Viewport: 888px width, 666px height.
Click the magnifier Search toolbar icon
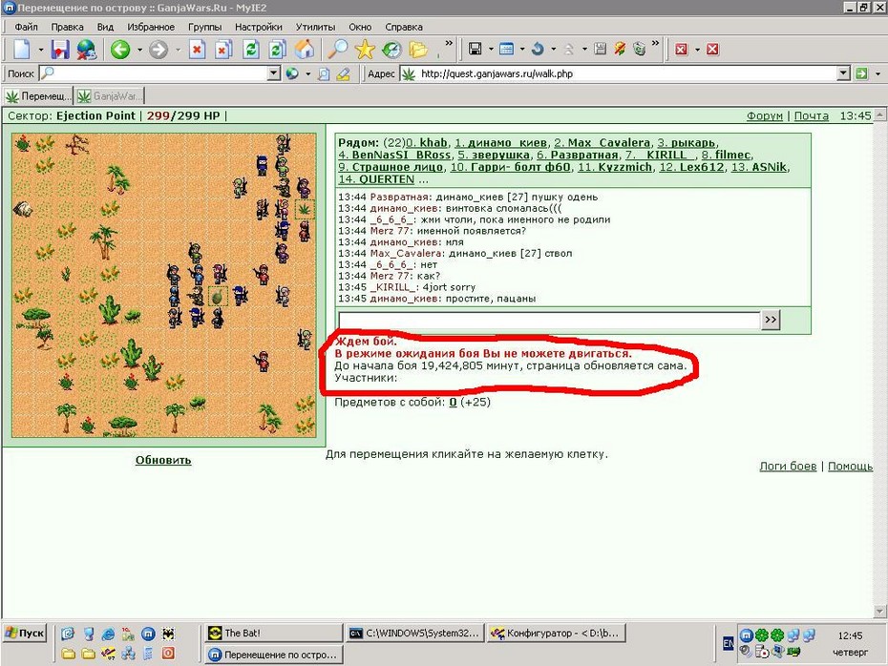pos(338,50)
